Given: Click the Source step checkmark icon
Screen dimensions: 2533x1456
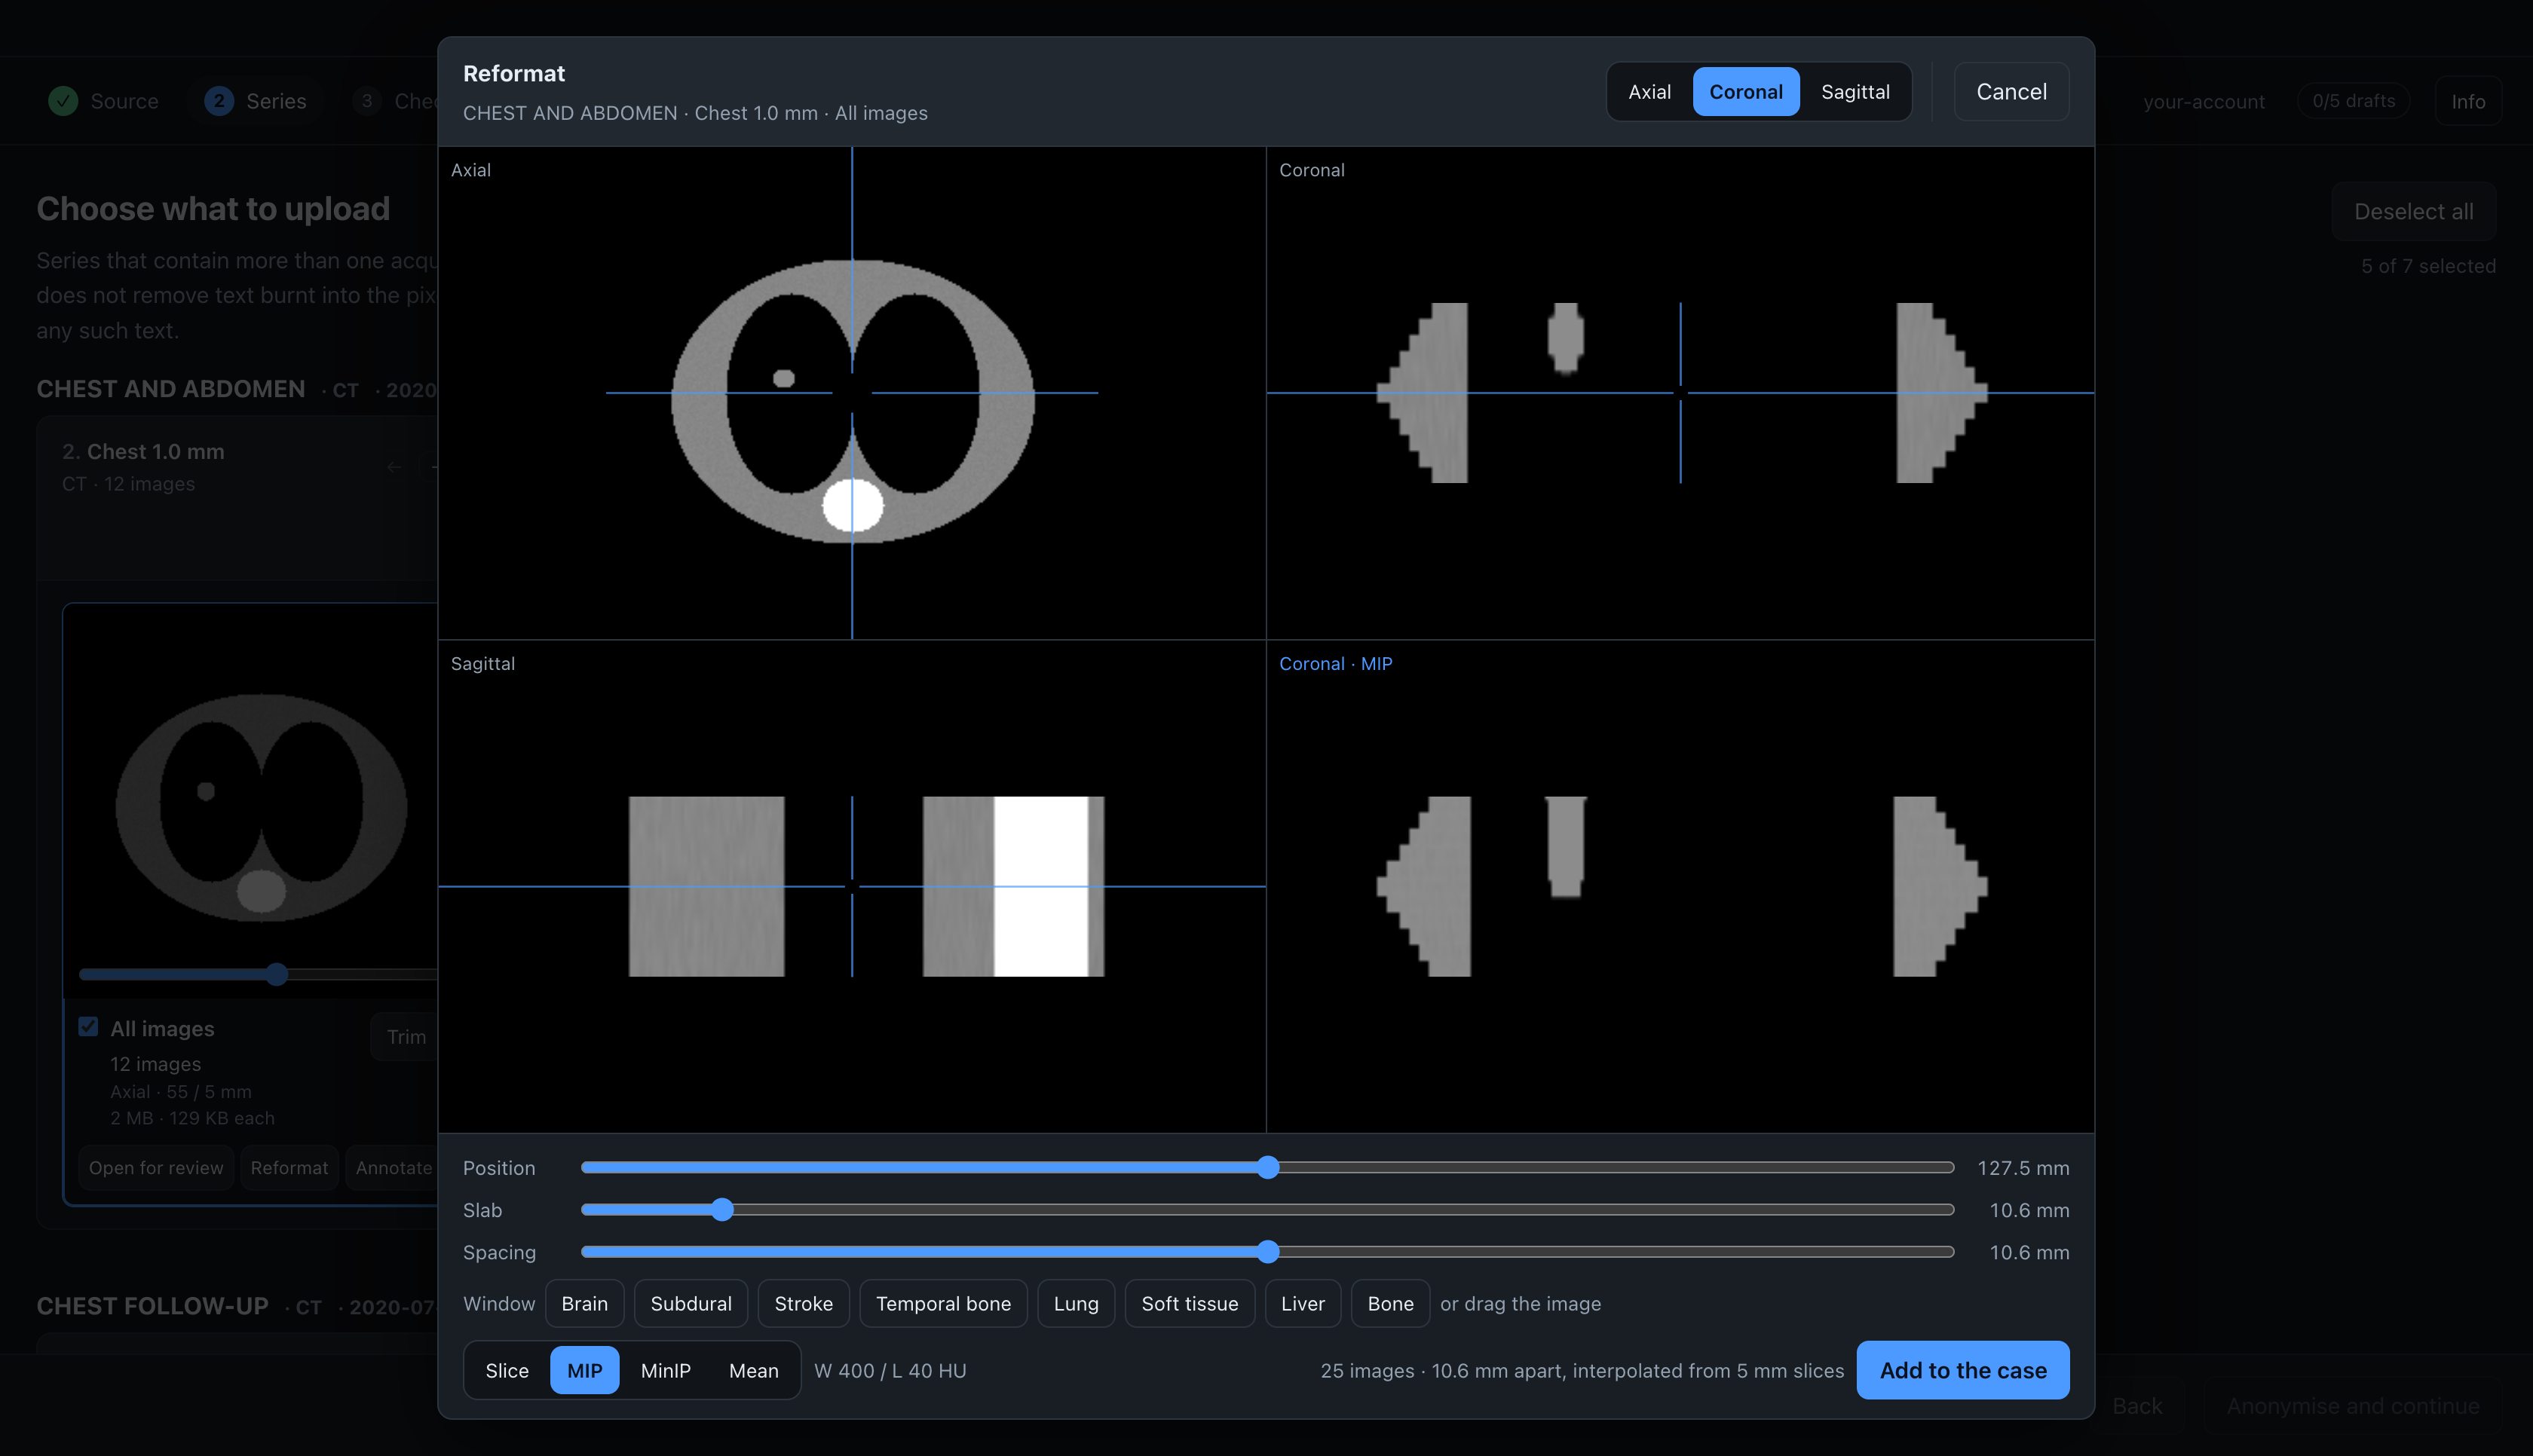Looking at the screenshot, I should tap(63, 101).
